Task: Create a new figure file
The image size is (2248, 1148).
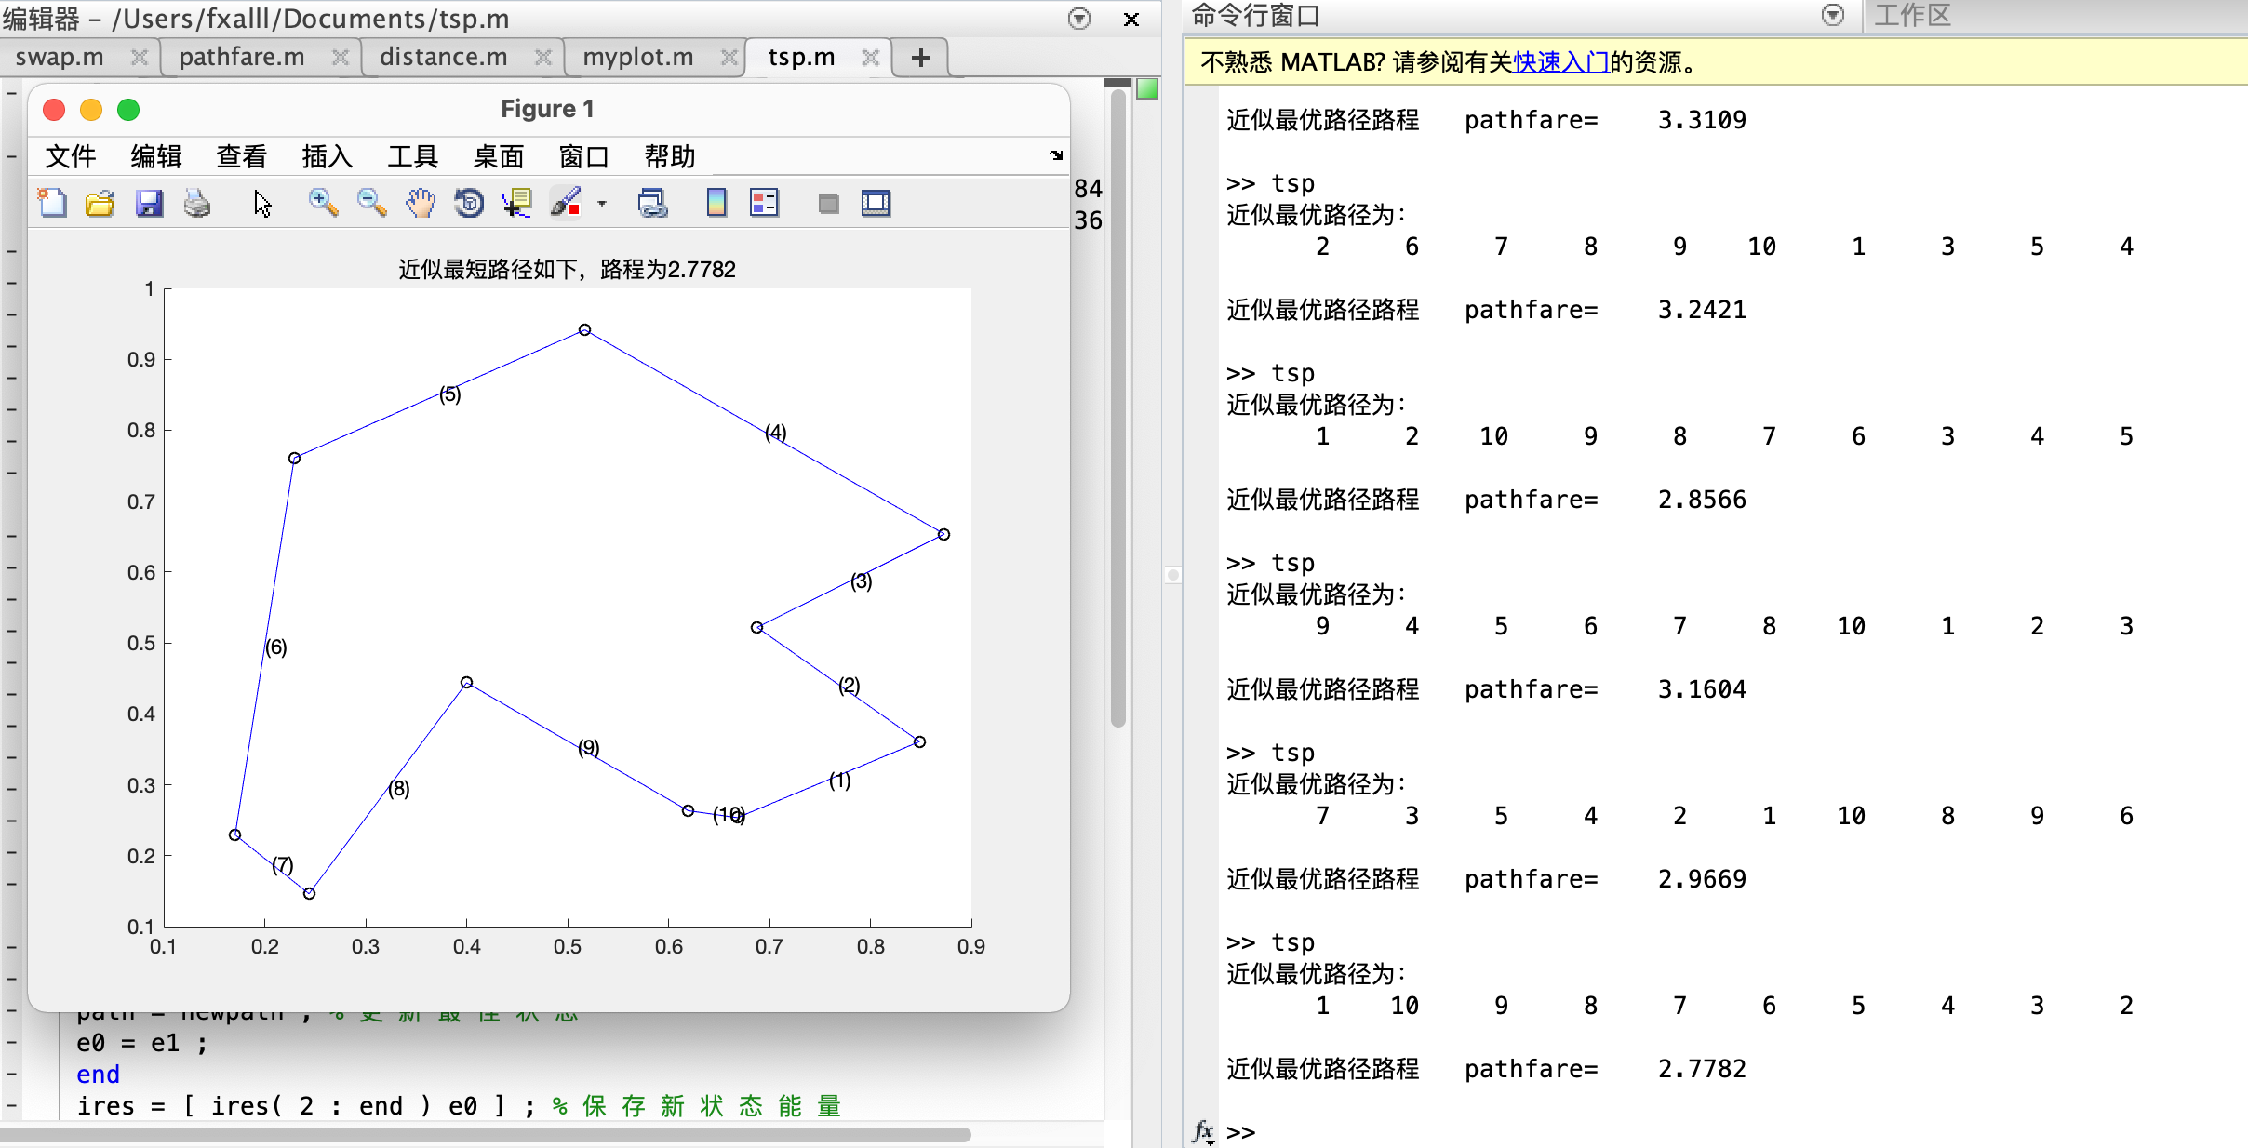Action: (52, 203)
